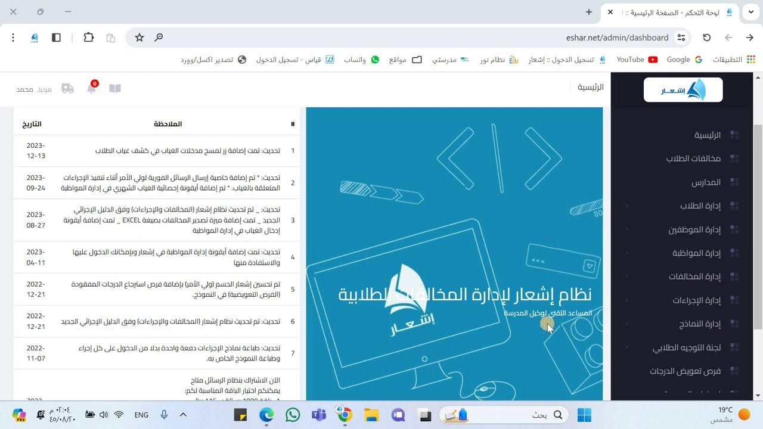Image resolution: width=763 pixels, height=429 pixels.
Task: Open the Chrome three-dot menu
Action: (13, 38)
